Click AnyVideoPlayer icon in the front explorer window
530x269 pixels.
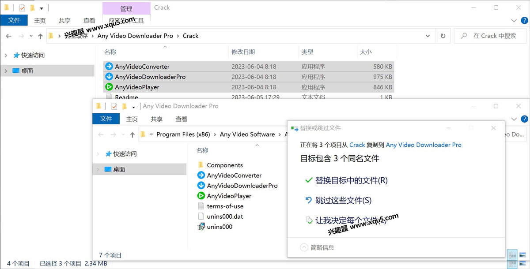(201, 196)
